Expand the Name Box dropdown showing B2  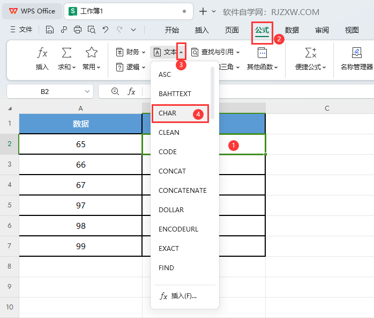87,91
